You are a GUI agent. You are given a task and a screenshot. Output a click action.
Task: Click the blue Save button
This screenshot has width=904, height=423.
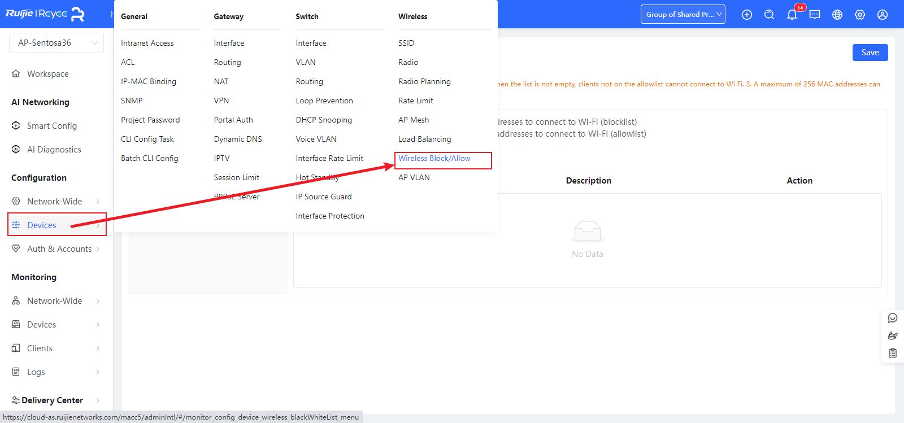pyautogui.click(x=870, y=53)
